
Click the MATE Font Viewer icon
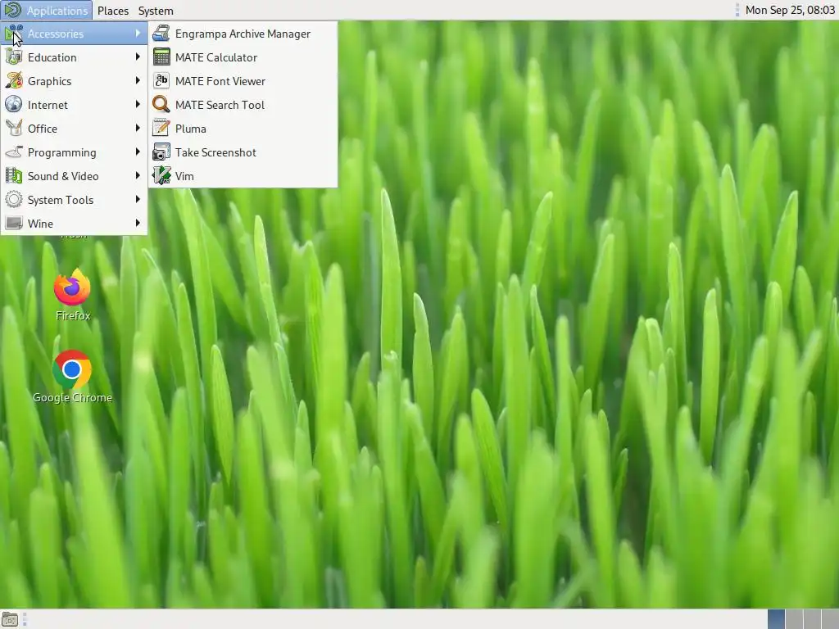tap(161, 81)
